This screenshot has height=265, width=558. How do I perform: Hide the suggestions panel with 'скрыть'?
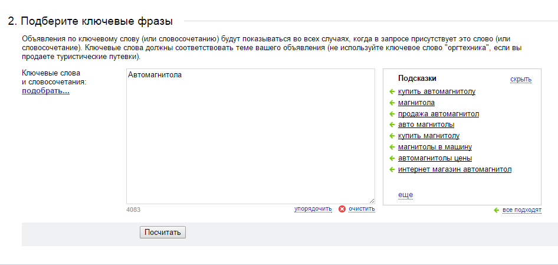521,79
